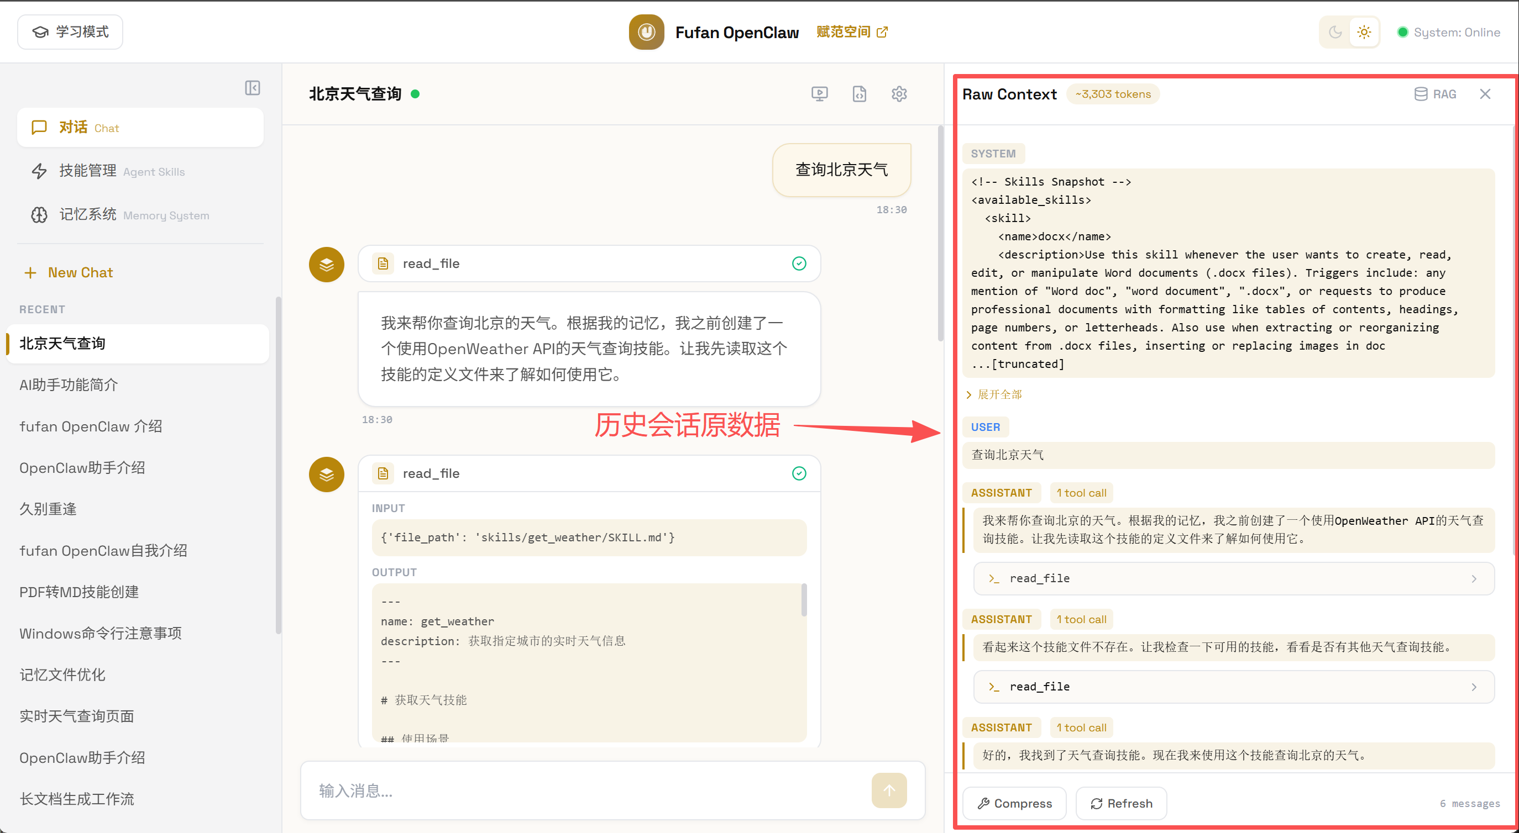Click the chat conversation scrollbar
Screen dimensions: 1519x833
click(x=940, y=233)
